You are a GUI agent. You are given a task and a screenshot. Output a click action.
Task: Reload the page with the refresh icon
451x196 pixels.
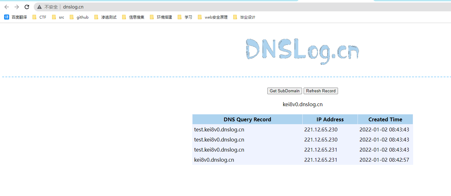click(x=27, y=7)
